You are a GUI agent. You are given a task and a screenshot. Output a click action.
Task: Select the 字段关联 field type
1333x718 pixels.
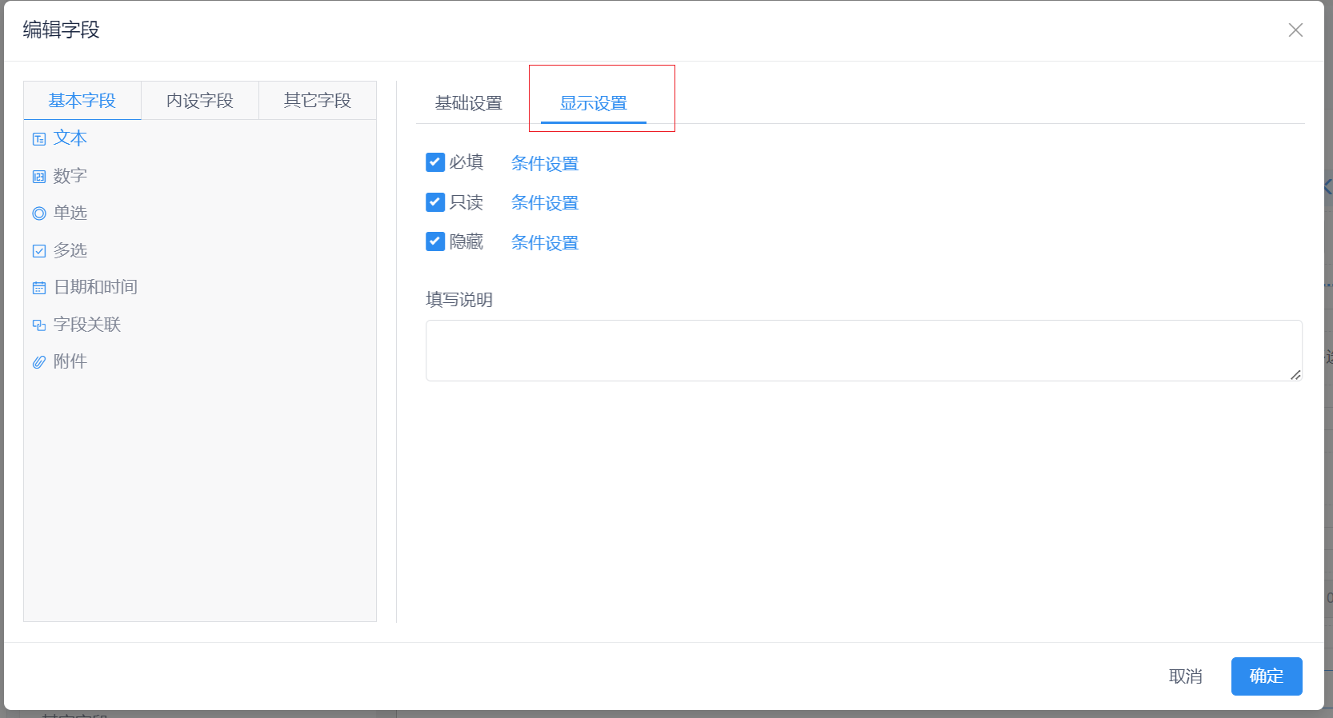point(87,325)
